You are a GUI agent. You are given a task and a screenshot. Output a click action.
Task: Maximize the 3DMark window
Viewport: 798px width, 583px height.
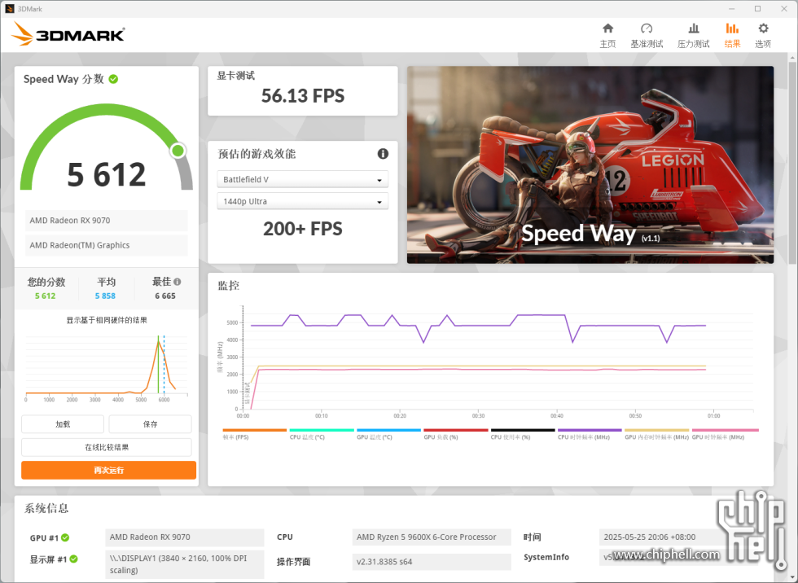point(758,9)
